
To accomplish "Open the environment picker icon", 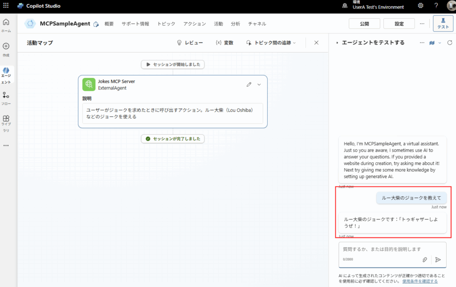I will [345, 5].
